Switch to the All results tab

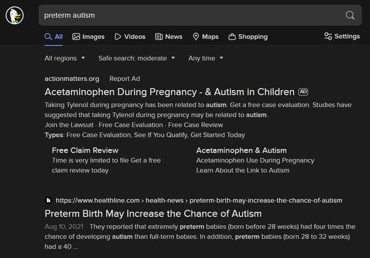pos(54,36)
